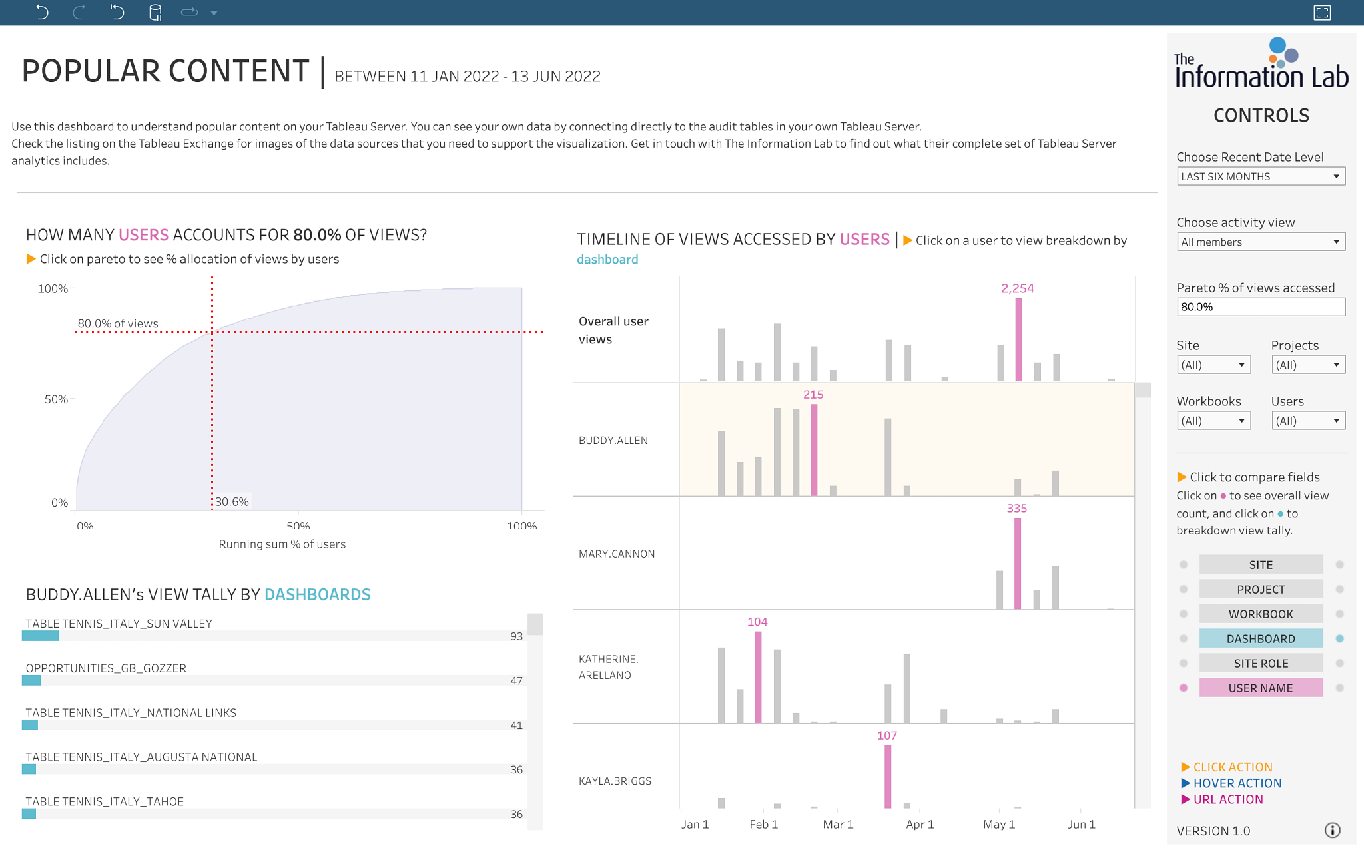Click the Overall user views row label
1364x852 pixels.
pyautogui.click(x=613, y=330)
